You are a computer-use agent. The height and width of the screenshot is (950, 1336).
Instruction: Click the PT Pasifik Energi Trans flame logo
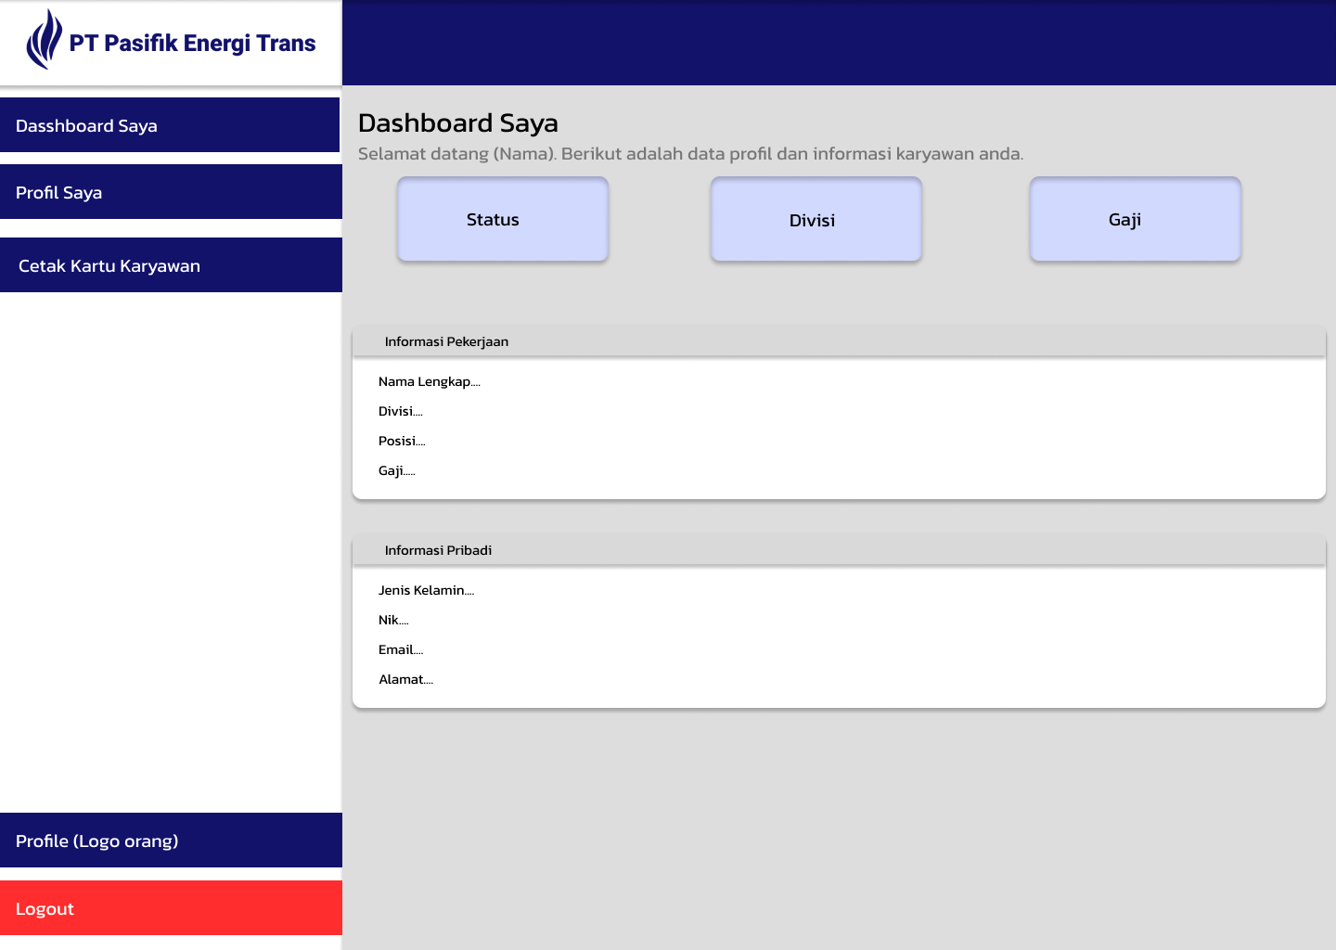(45, 39)
